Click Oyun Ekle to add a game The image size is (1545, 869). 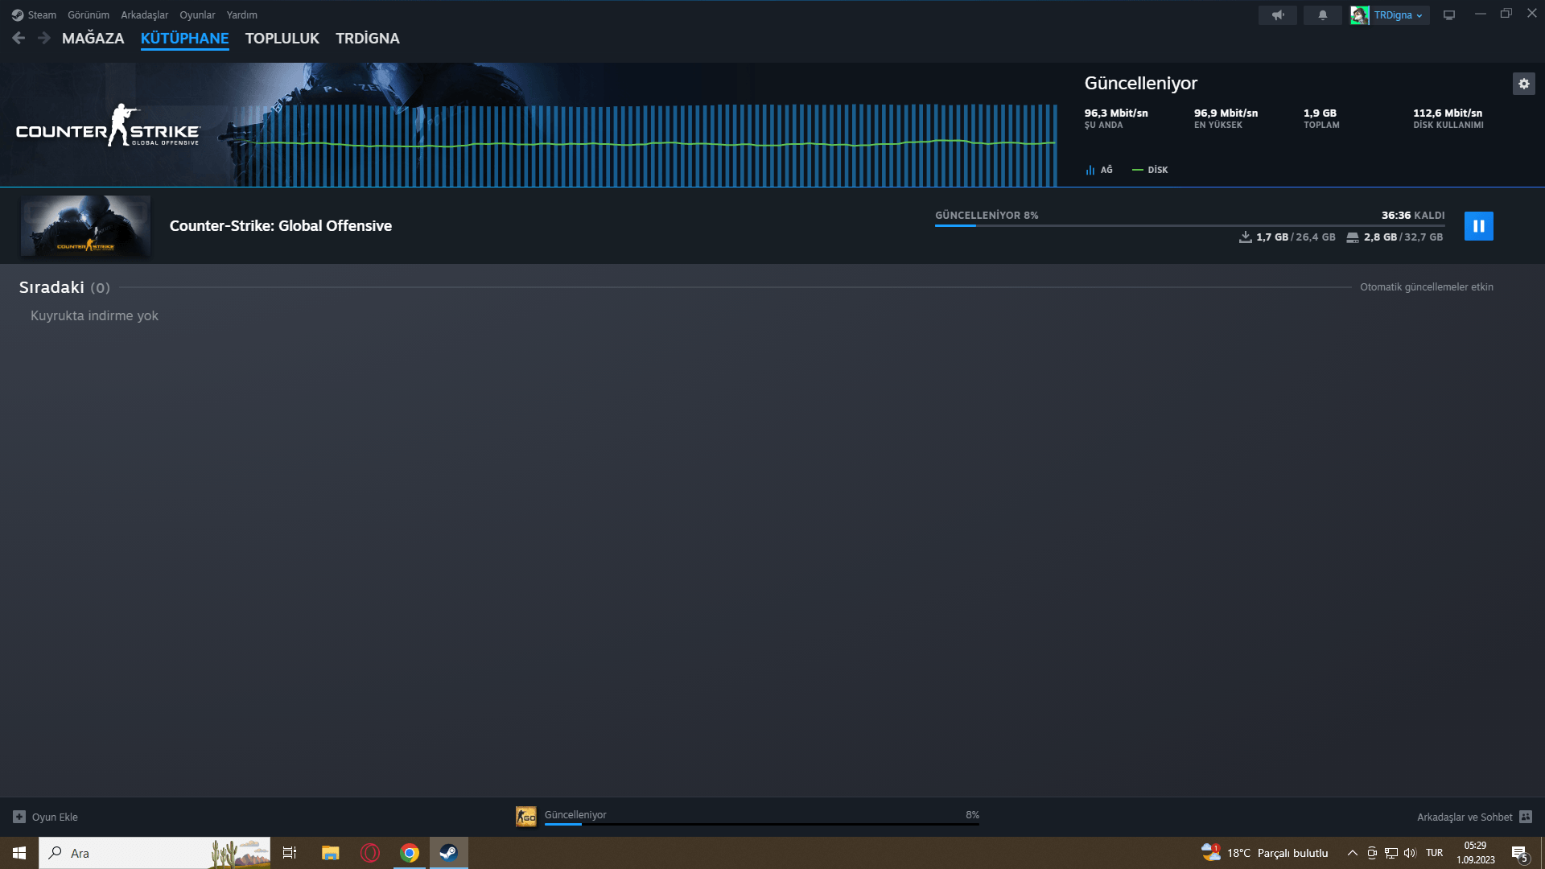click(55, 818)
